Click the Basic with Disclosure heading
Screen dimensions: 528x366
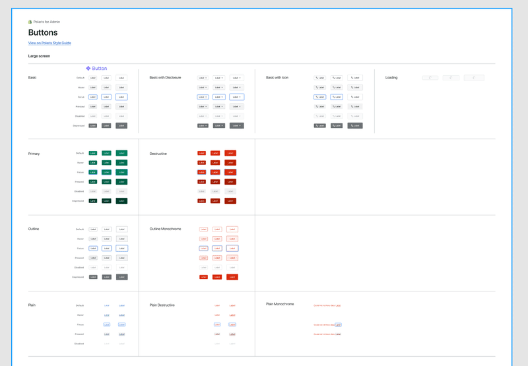(166, 78)
